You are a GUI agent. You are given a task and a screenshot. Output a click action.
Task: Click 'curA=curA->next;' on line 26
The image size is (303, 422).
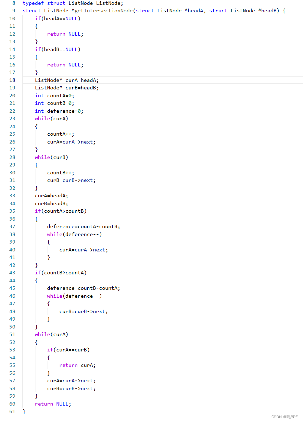72,142
